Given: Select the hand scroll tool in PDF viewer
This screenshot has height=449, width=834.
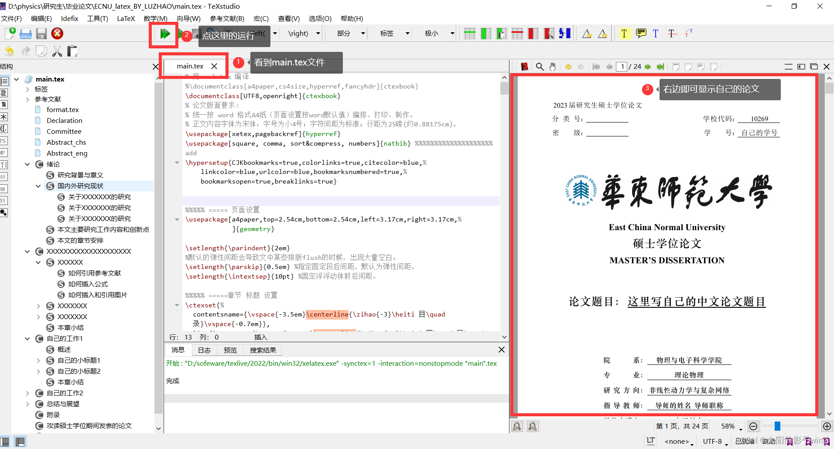Looking at the screenshot, I should click(553, 67).
